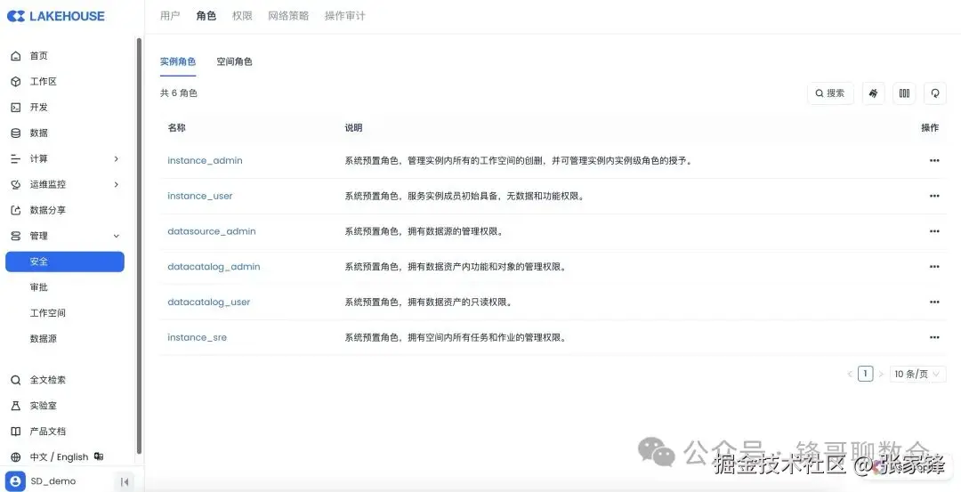
Task: Open the 全文检索 magnifier icon
Action: (x=16, y=380)
